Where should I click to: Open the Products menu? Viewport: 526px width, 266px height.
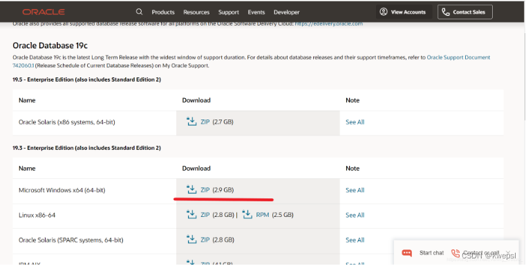[163, 12]
